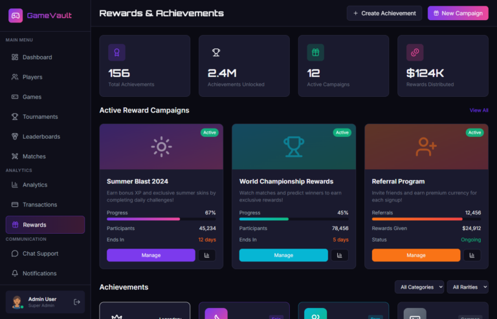Start a New Campaign
Image resolution: width=497 pixels, height=319 pixels.
pos(458,14)
